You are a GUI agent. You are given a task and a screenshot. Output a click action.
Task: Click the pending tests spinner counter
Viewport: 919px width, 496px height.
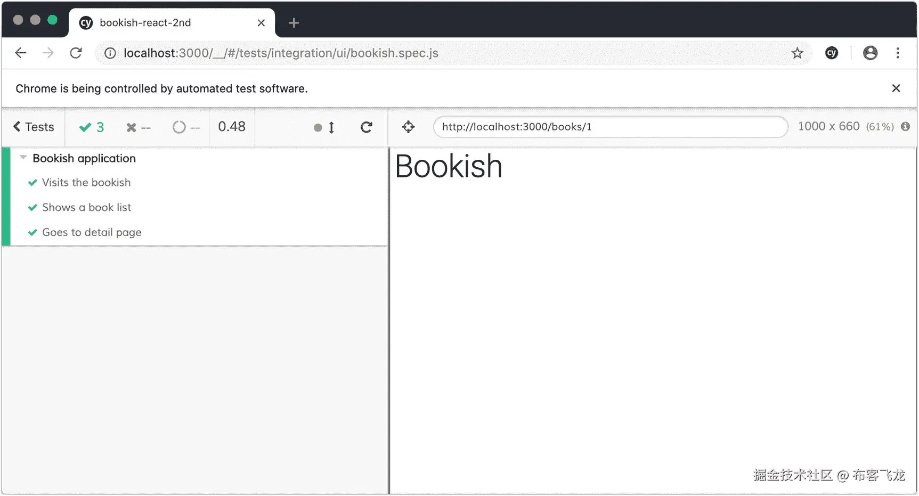point(186,127)
